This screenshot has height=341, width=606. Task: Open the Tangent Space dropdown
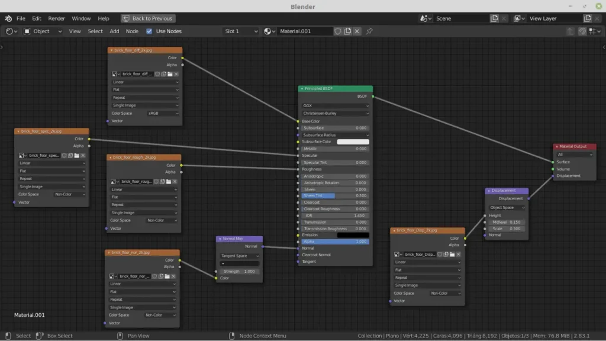(240, 256)
